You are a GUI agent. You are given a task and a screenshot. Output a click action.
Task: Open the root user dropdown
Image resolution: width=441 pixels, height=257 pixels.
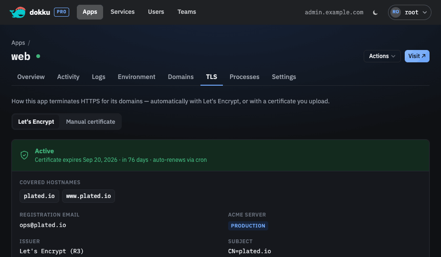[409, 12]
